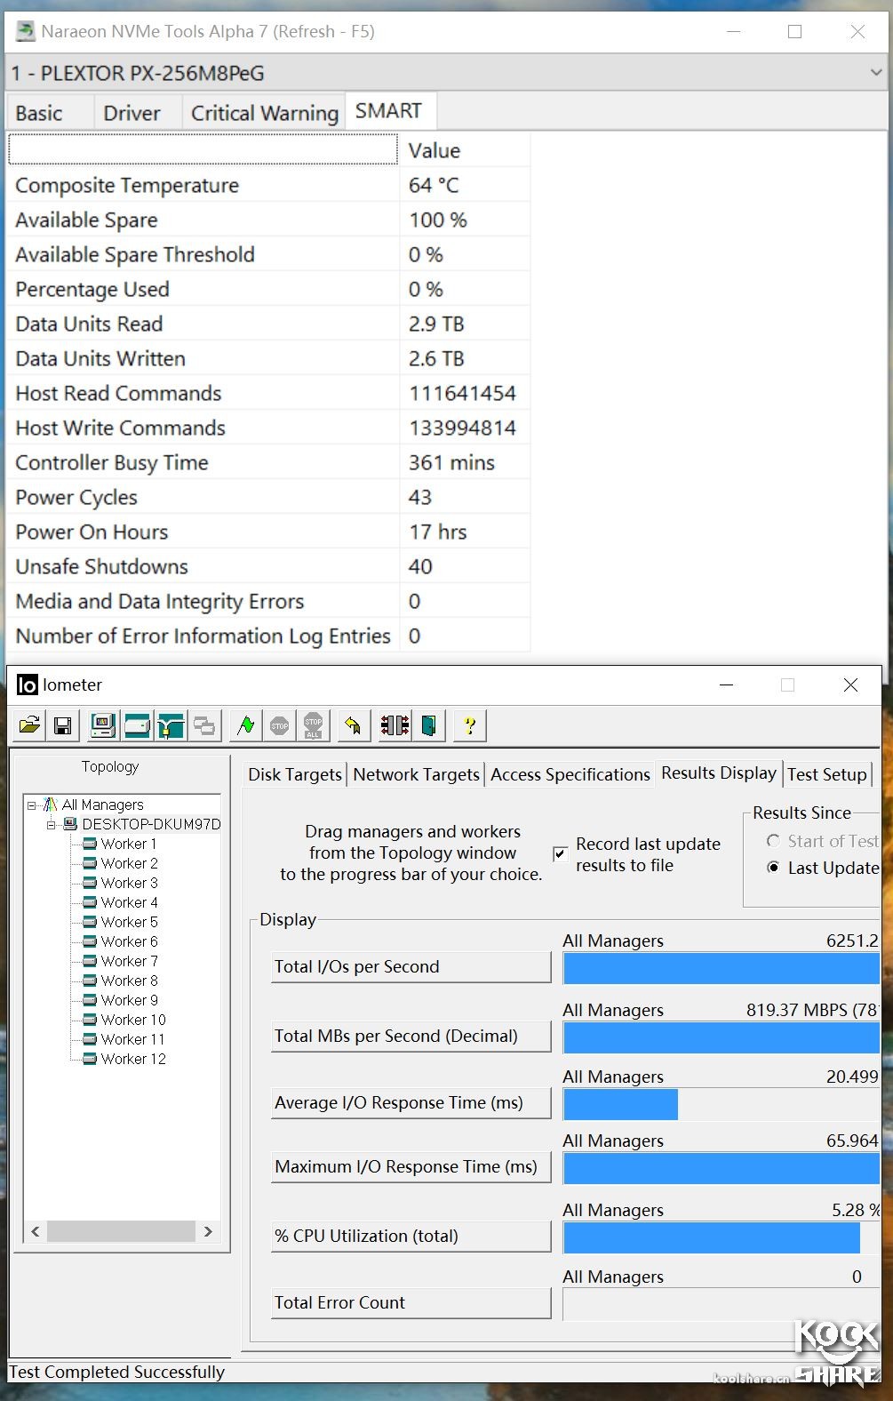Open the PLEXTOR PX-256M8PeG drive dropdown
Viewport: 893px width, 1401px height.
coord(446,73)
